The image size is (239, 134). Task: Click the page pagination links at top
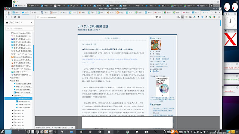pos(112,38)
